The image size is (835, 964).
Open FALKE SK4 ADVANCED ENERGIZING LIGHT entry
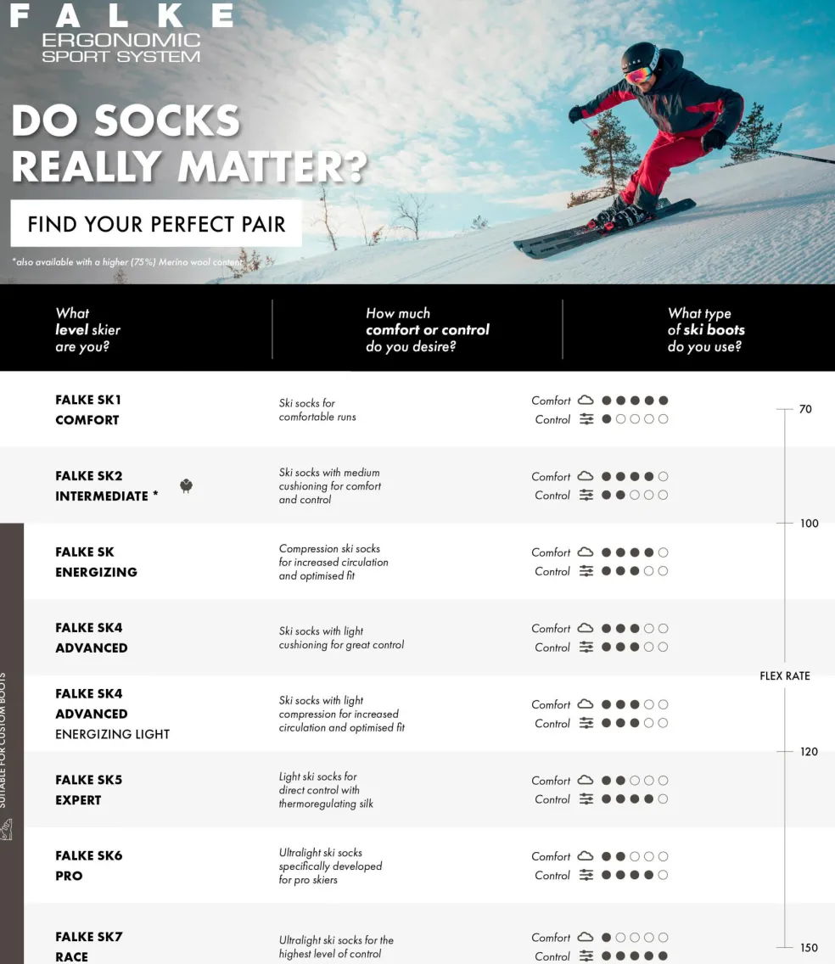click(112, 714)
